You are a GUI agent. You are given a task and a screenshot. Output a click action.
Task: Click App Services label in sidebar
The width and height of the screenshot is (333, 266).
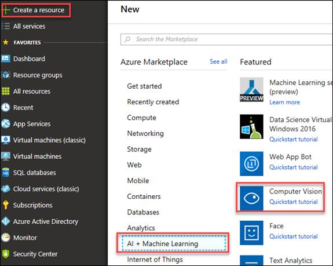pos(32,124)
